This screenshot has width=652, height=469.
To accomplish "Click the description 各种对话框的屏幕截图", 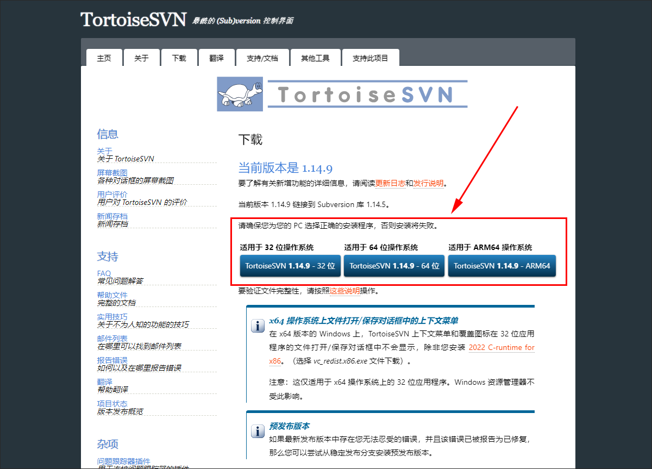I will [135, 180].
